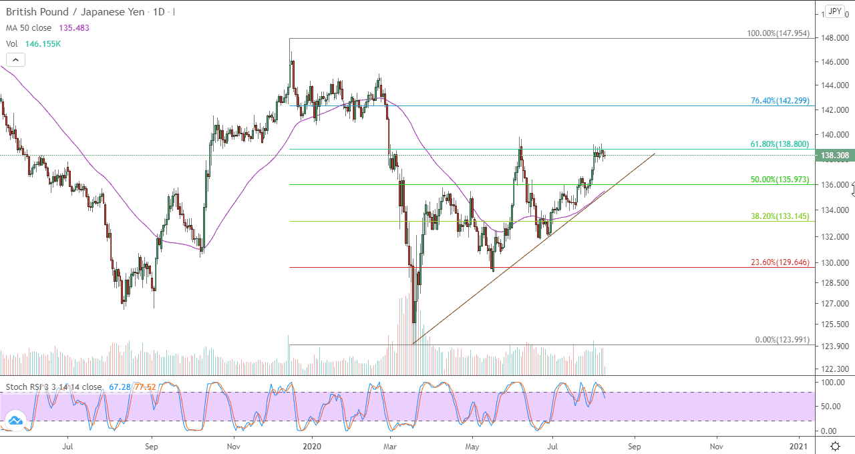The height and width of the screenshot is (454, 855).
Task: Collapse the indicator legend with the caret button
Action: [15, 60]
